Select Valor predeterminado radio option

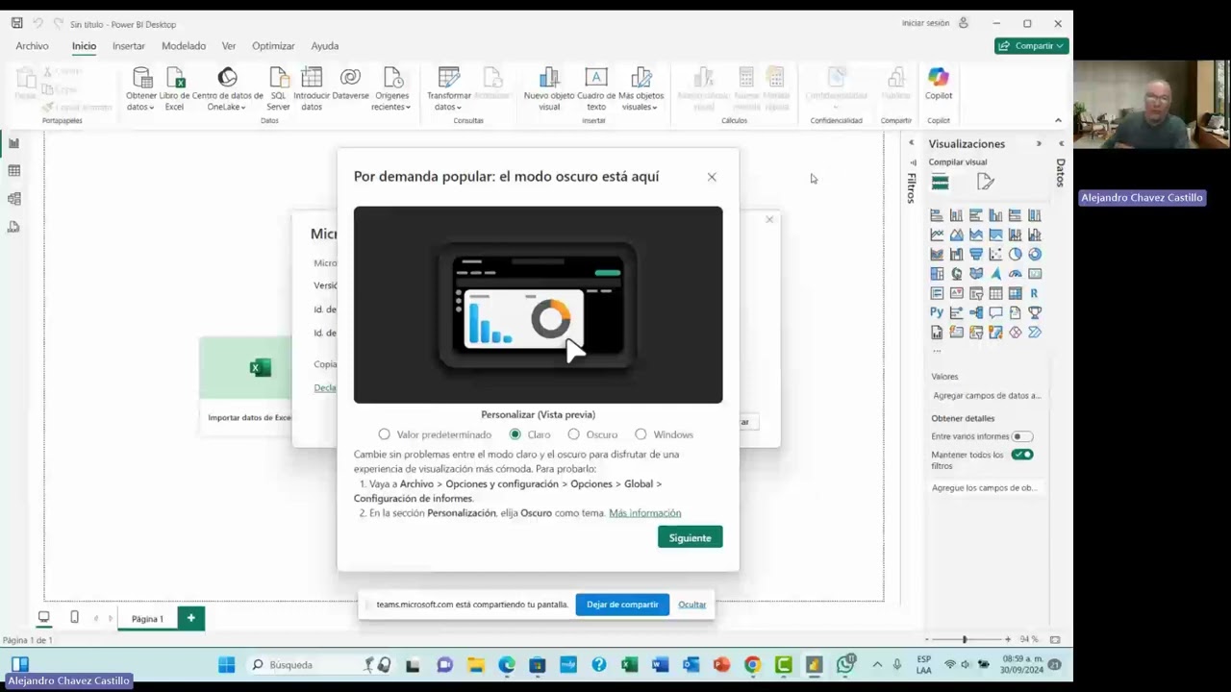385,434
